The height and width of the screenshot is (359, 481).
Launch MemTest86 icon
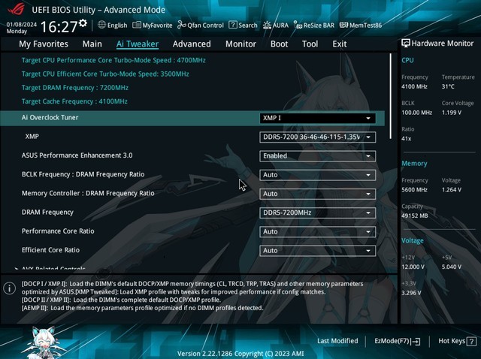(343, 25)
